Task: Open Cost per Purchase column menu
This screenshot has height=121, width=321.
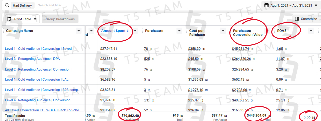Action: (x=223, y=31)
